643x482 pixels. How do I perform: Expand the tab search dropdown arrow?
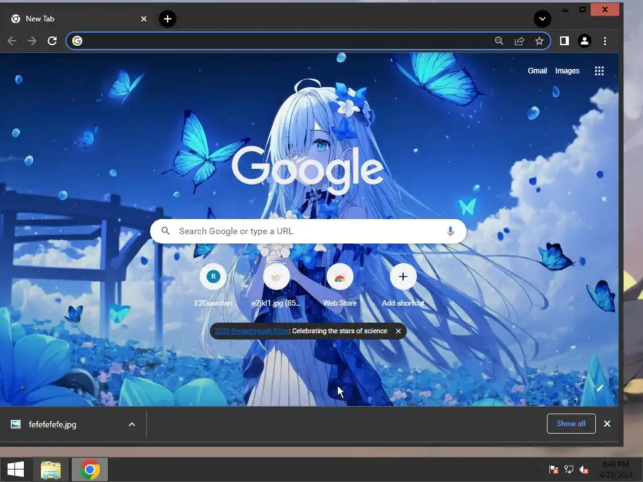pyautogui.click(x=542, y=19)
